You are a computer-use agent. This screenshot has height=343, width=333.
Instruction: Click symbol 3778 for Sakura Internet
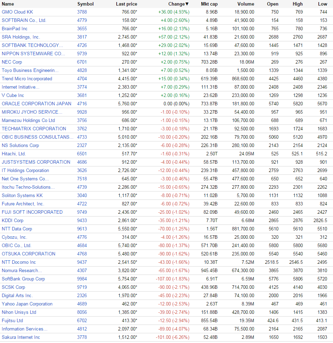82,337
